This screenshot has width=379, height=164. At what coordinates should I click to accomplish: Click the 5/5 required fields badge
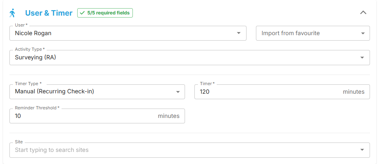coord(105,13)
